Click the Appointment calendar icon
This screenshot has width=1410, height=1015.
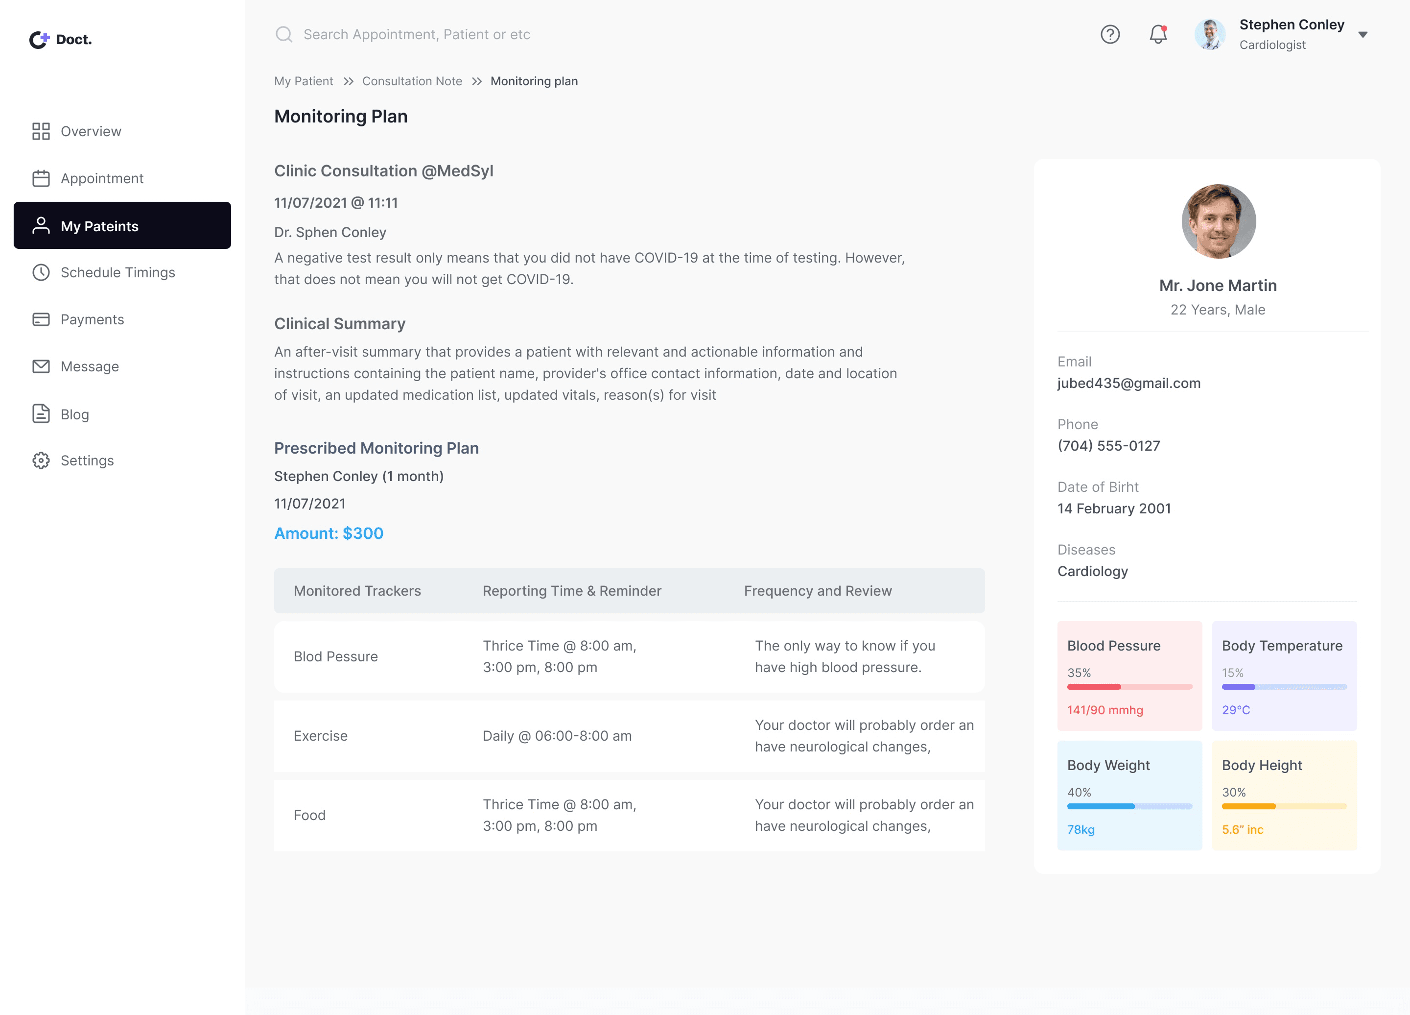click(x=41, y=178)
